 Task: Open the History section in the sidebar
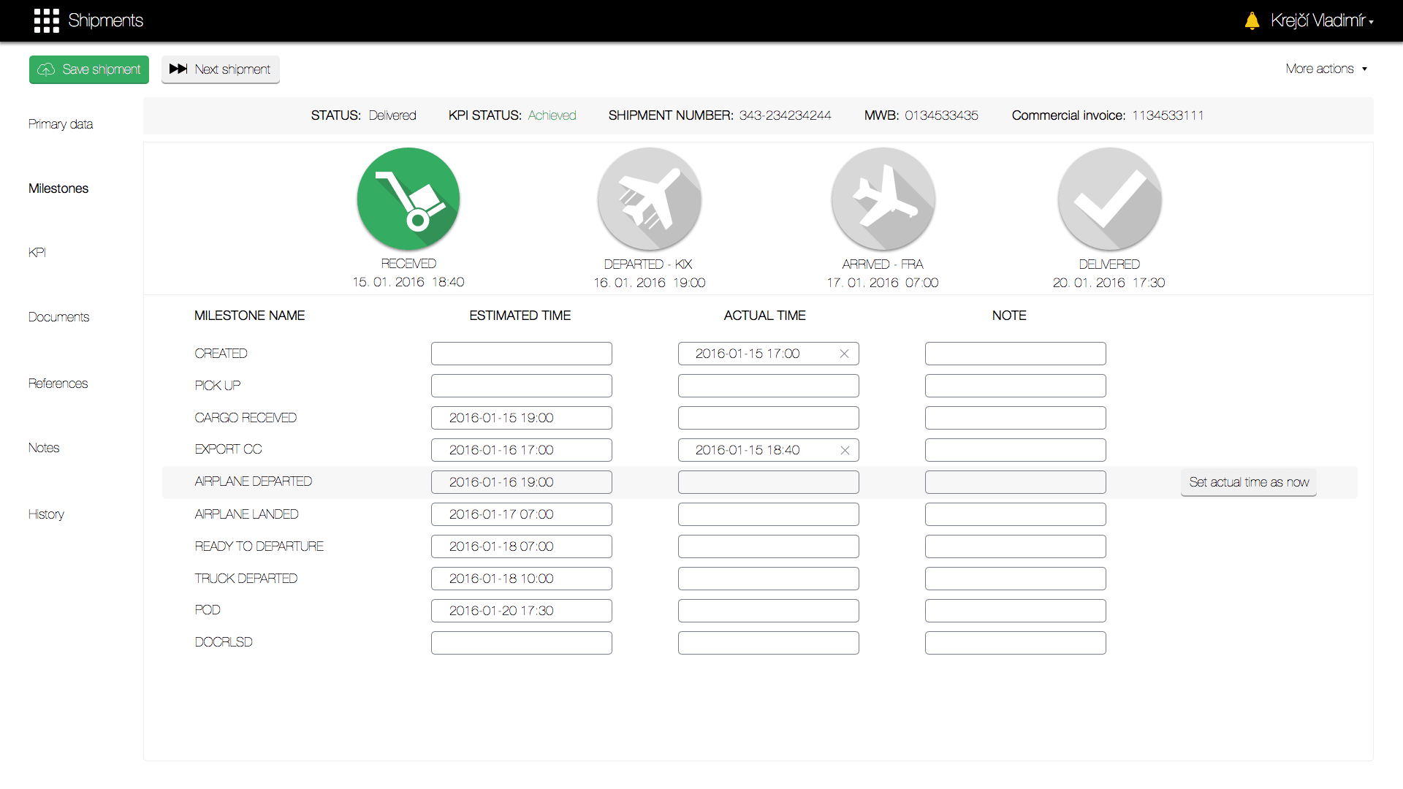(x=46, y=514)
